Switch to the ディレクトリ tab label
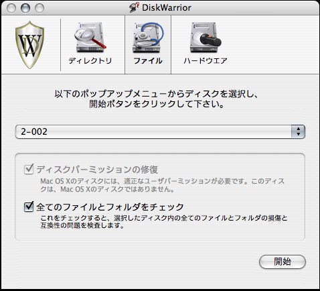 pyautogui.click(x=90, y=61)
